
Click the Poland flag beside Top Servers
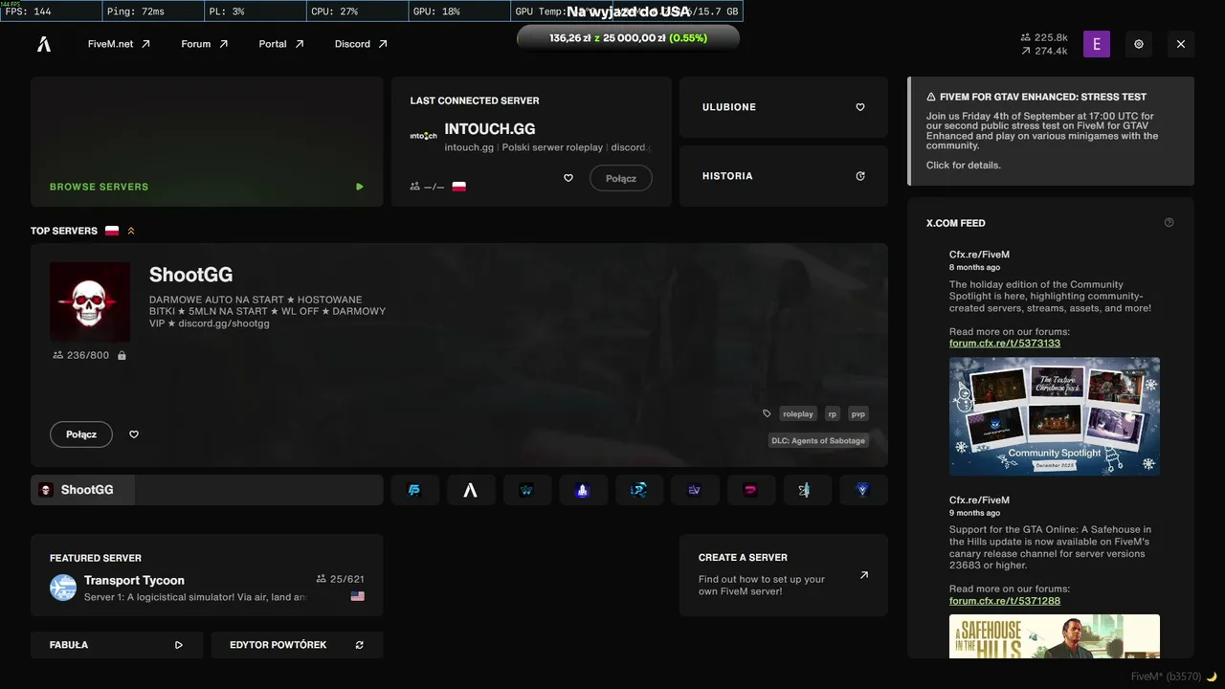point(112,231)
